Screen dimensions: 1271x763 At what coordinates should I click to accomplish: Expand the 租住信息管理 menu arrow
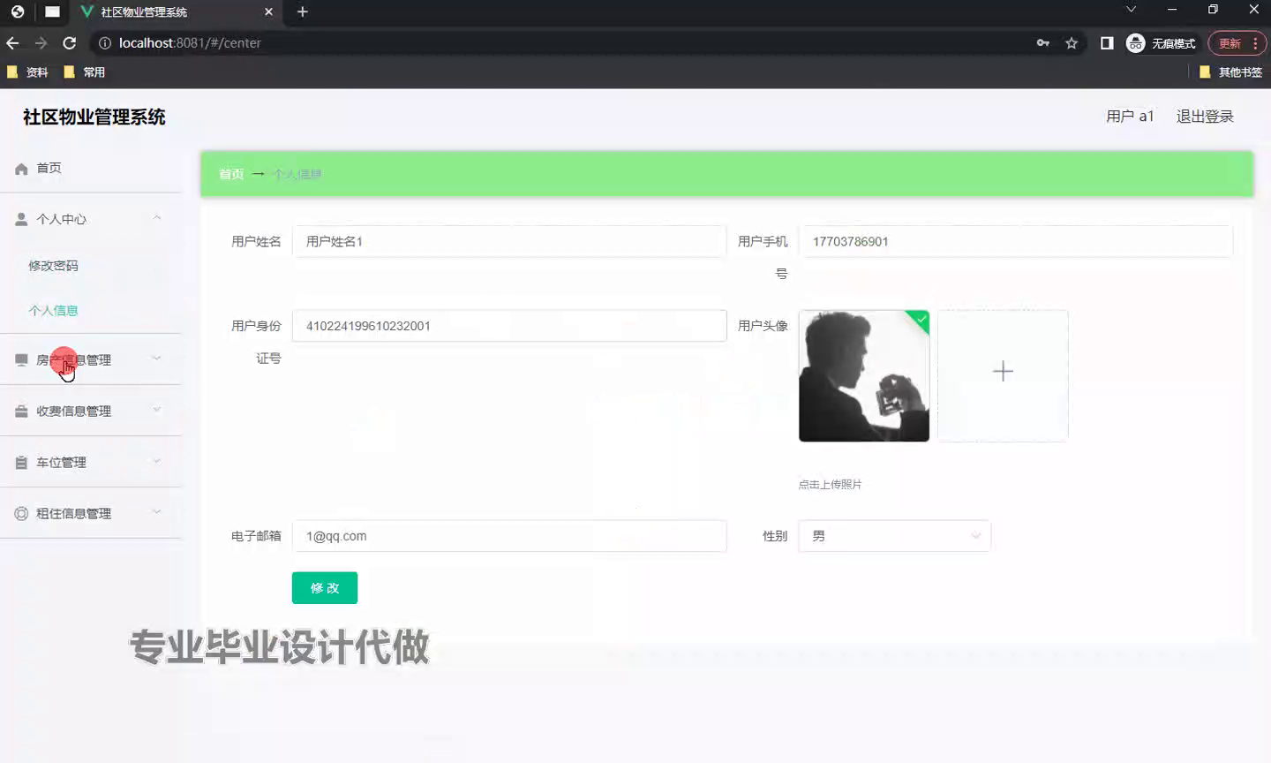point(157,512)
